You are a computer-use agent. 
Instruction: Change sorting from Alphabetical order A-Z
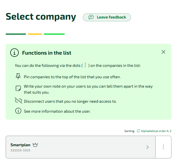click(x=156, y=131)
